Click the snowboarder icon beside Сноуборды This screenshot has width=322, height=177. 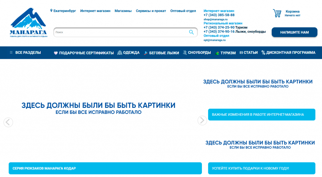[185, 53]
